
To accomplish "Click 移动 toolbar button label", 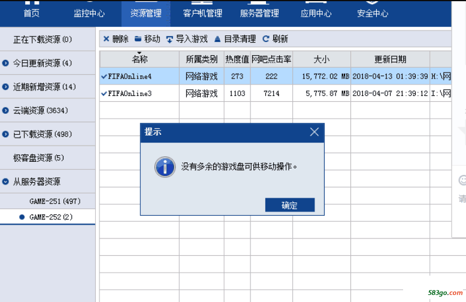I will tap(152, 39).
